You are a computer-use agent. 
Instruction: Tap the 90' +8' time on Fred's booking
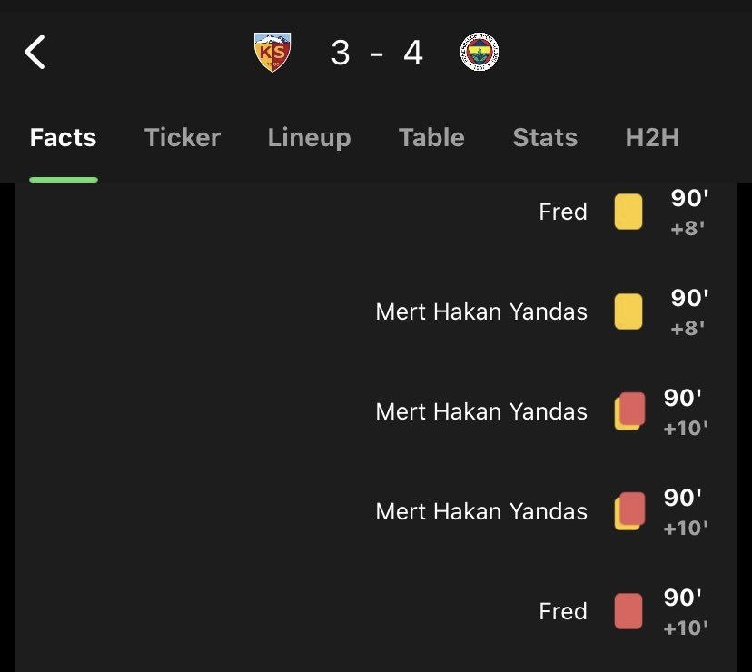tap(689, 212)
